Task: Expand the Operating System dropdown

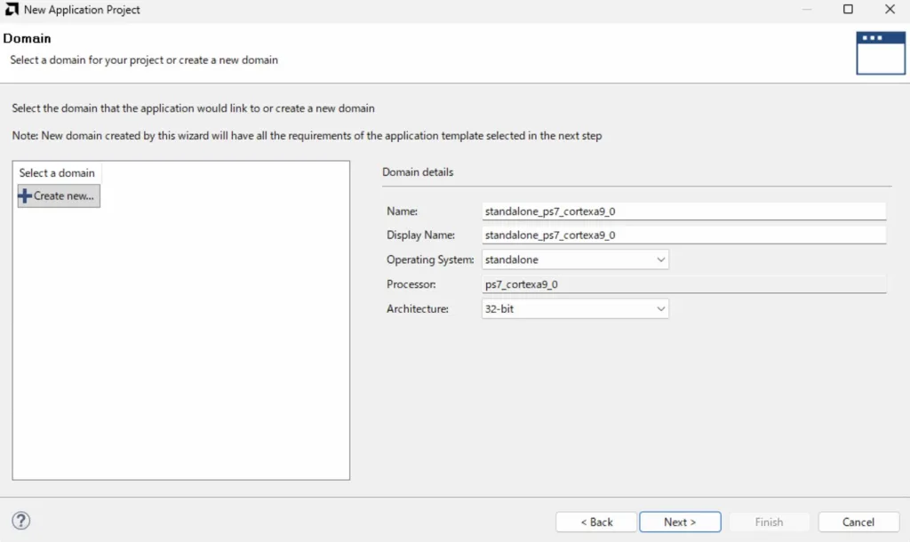Action: click(x=574, y=259)
